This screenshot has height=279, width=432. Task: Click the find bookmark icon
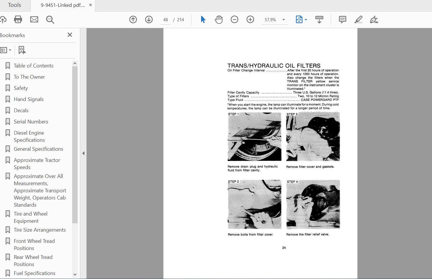point(22,50)
